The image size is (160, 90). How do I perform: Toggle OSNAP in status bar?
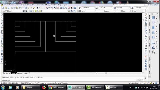pos(42,83)
